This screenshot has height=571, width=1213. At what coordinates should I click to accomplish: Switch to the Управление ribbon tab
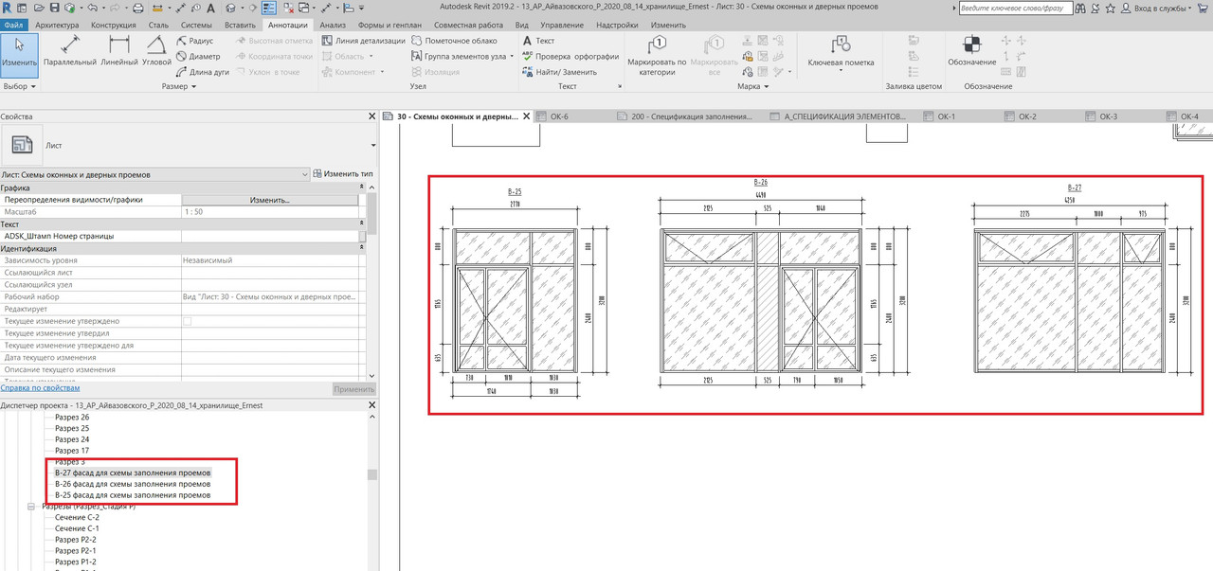point(562,25)
